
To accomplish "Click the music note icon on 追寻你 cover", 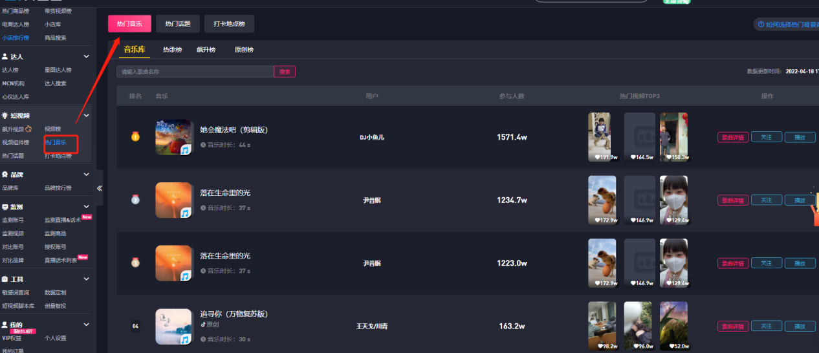I will tap(186, 339).
